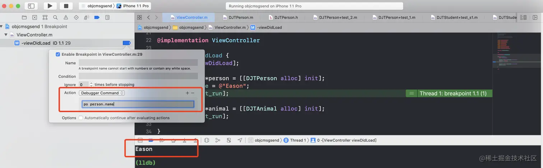Collapse the objcmsgsend breakpoint group
Viewport: 543px width, 168px height.
pos(2,26)
